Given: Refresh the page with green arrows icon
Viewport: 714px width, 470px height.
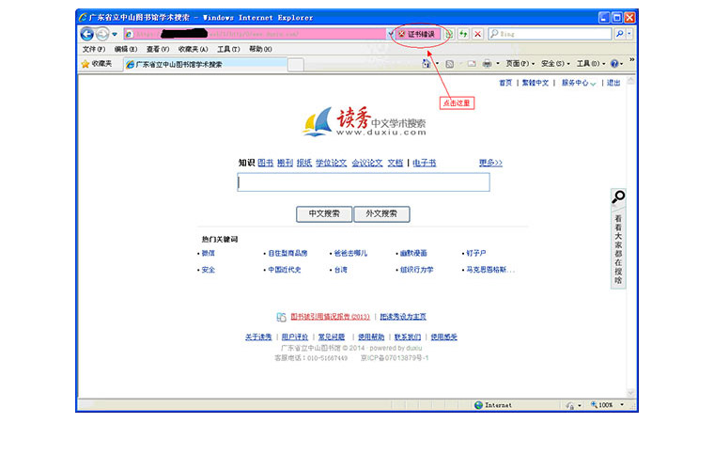Looking at the screenshot, I should [463, 34].
